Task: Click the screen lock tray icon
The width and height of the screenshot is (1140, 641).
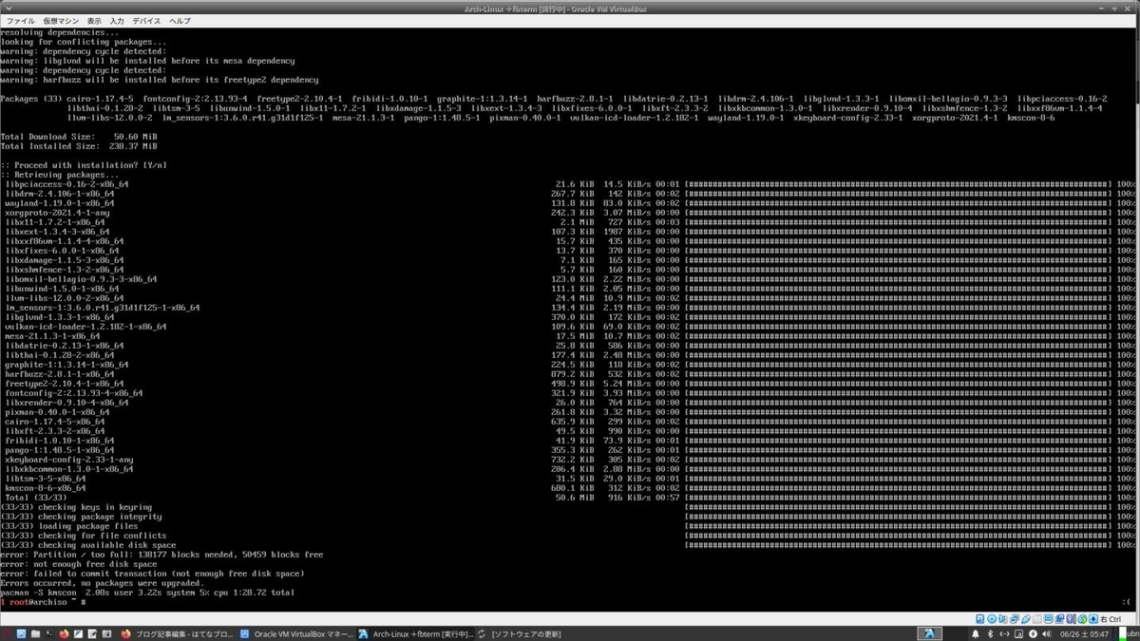Action: tap(1018, 633)
